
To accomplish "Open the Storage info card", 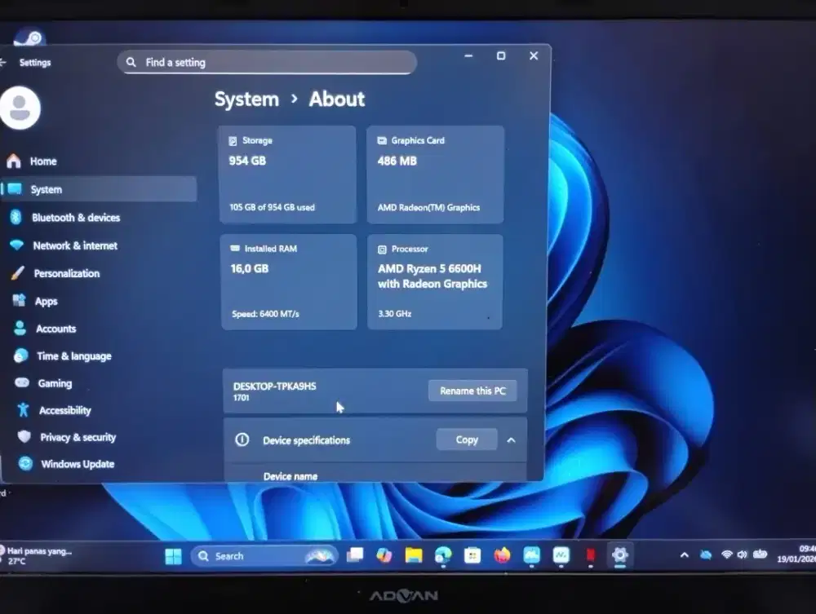I will [287, 174].
